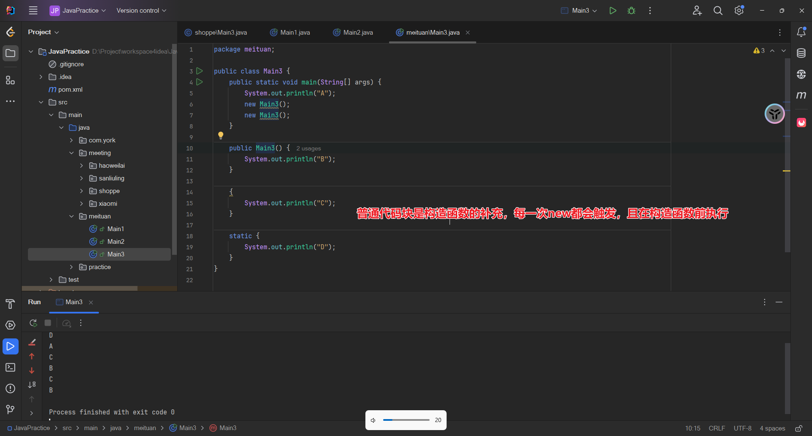Close the meituan\Main3.java tab
The width and height of the screenshot is (812, 436).
pos(468,33)
